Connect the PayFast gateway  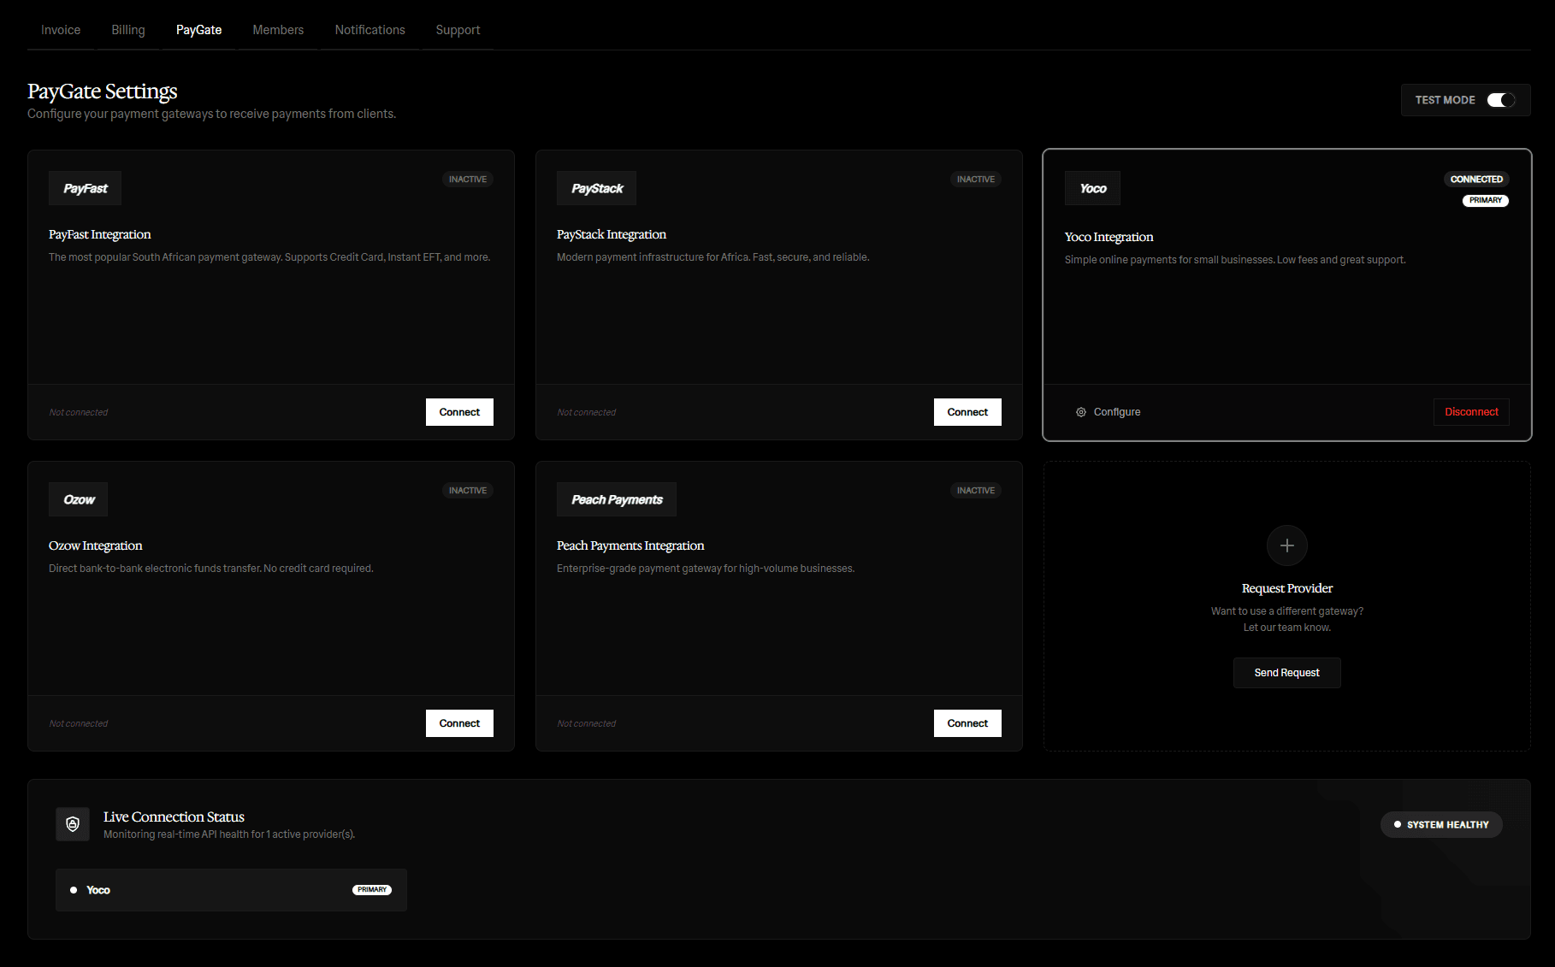[x=459, y=411]
